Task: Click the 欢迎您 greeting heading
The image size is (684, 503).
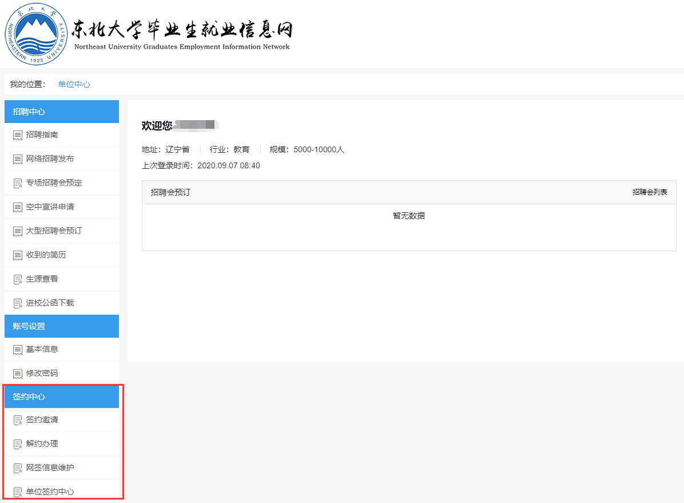Action: 157,126
